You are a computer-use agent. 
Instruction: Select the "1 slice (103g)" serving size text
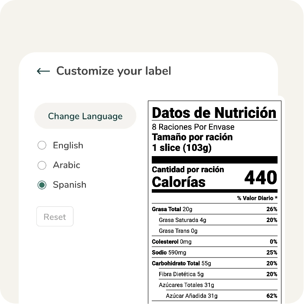[182, 148]
